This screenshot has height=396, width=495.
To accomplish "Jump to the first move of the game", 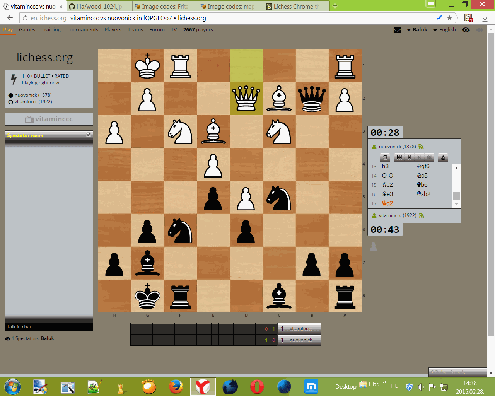I will [x=399, y=157].
